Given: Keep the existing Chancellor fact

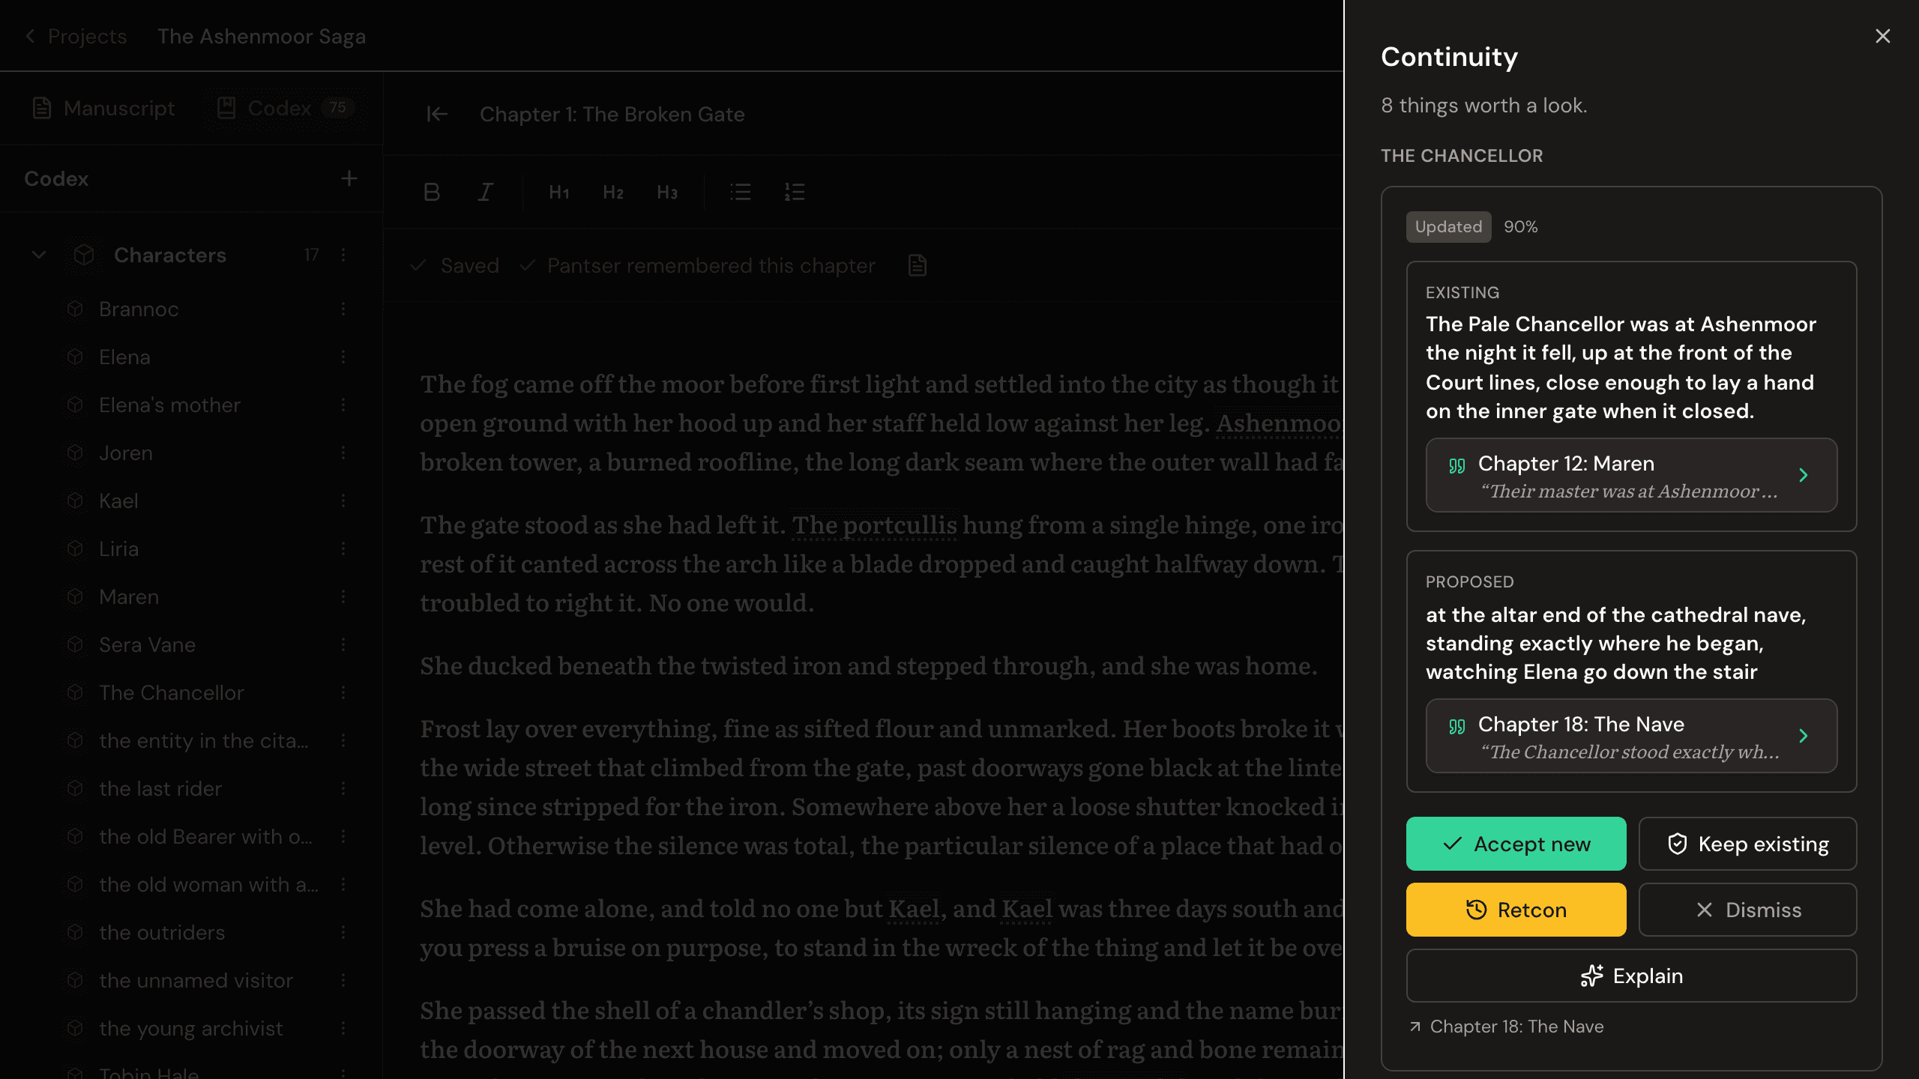Looking at the screenshot, I should pyautogui.click(x=1747, y=844).
